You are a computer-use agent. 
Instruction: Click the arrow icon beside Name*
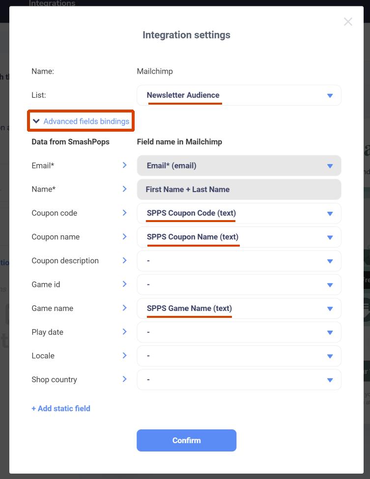click(124, 189)
